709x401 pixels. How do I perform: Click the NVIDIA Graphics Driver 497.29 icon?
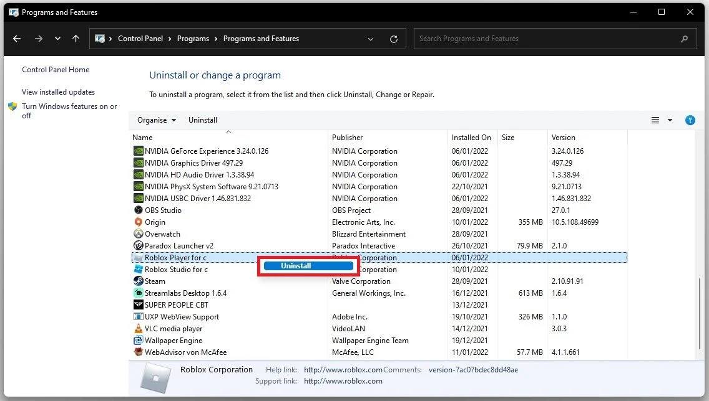click(x=139, y=163)
